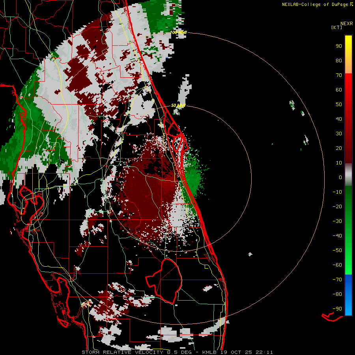
Task: Select the 40 value on the velocity scale
Action: (339, 119)
